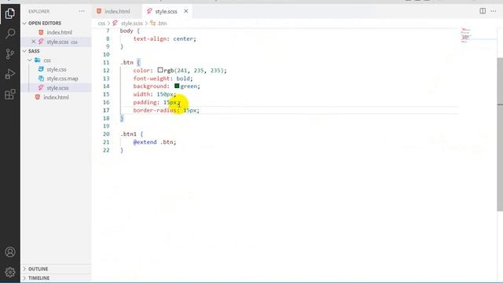Open index.html in the SASS folder
The width and height of the screenshot is (503, 283).
click(56, 97)
